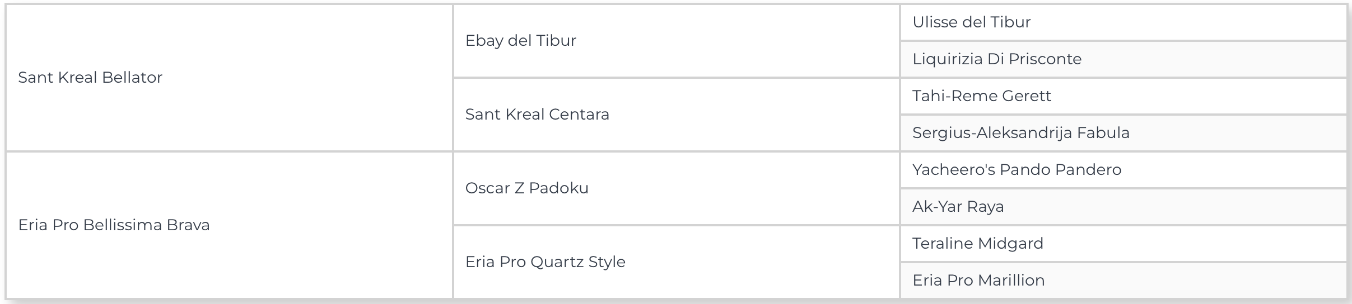Viewport: 1352px width, 304px height.
Task: Open the Ebay del Tibur entry
Action: point(520,40)
